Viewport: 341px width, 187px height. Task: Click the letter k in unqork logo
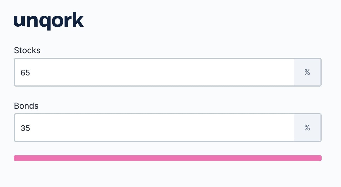[x=78, y=20]
